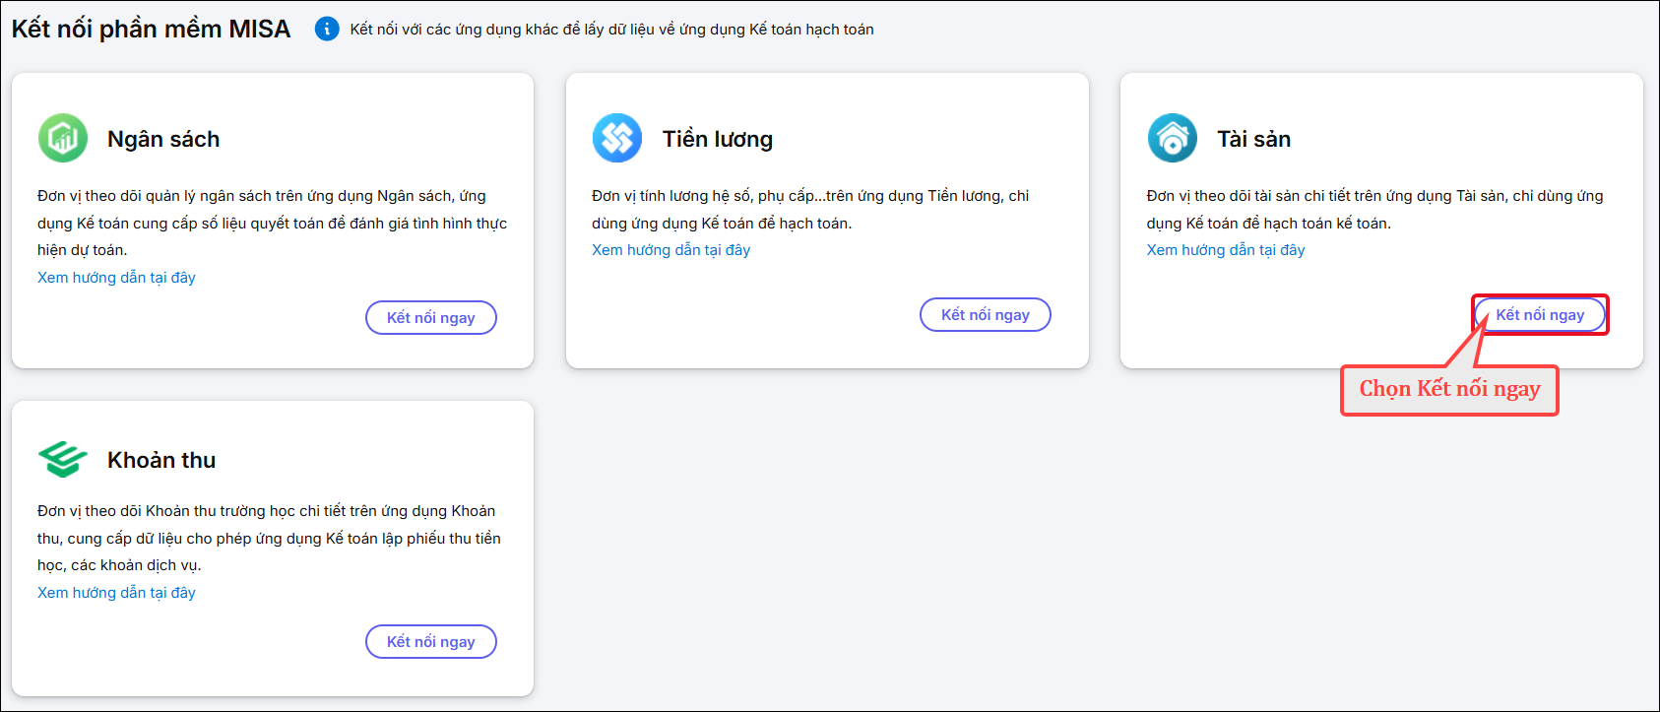Click the Kết nối phần mềm MISA page title
The width and height of the screenshot is (1660, 712).
(152, 30)
